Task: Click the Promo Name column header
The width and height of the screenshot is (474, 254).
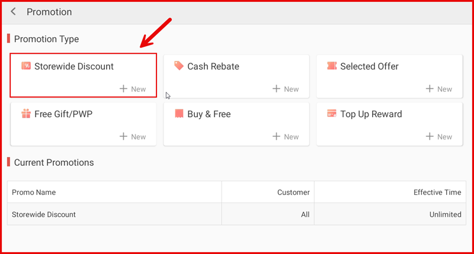Action: point(34,192)
